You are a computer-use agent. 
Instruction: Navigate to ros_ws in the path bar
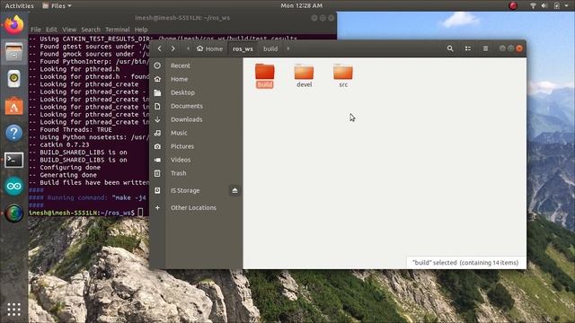(243, 48)
